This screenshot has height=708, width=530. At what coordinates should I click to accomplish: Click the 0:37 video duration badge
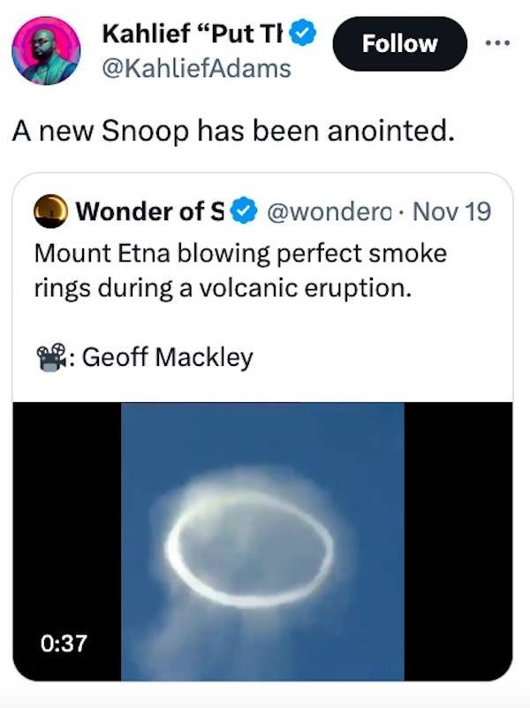click(66, 643)
